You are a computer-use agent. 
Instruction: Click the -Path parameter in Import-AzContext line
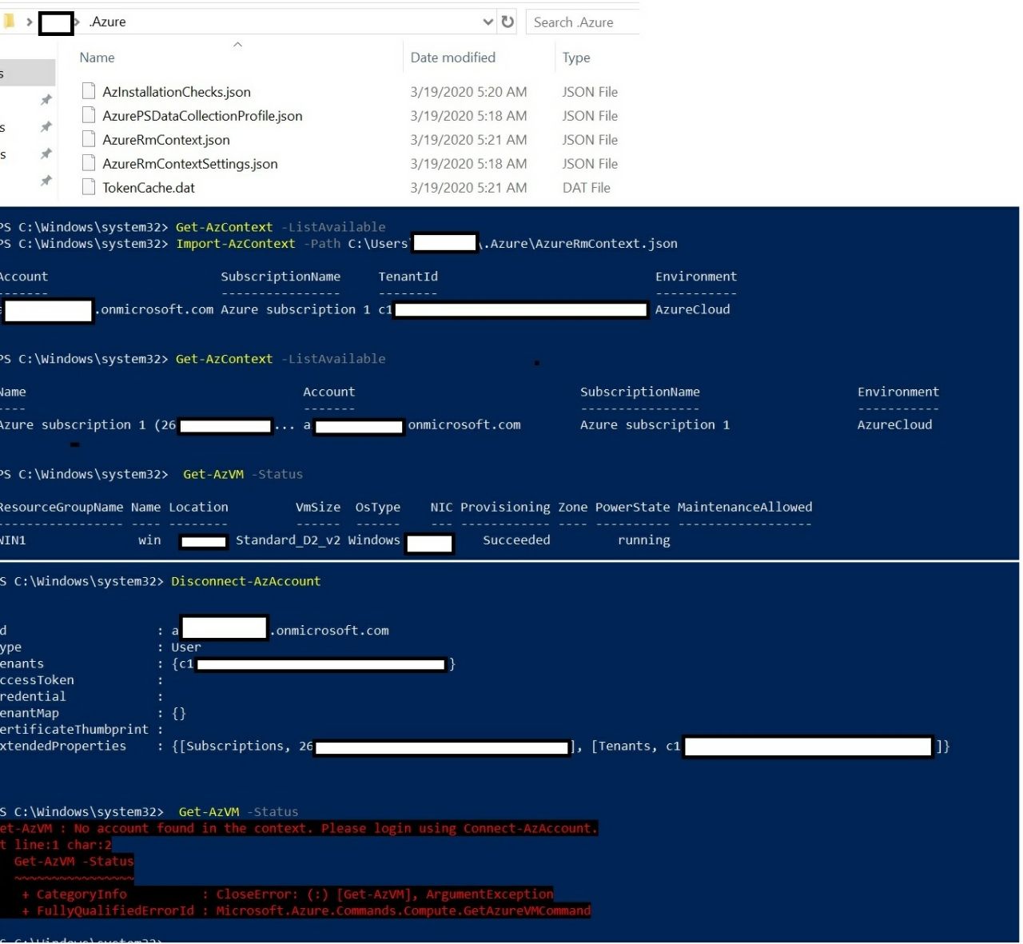click(321, 244)
